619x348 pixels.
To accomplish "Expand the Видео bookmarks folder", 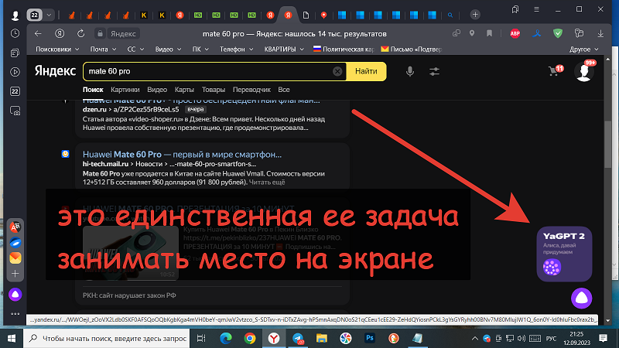I will (x=168, y=49).
